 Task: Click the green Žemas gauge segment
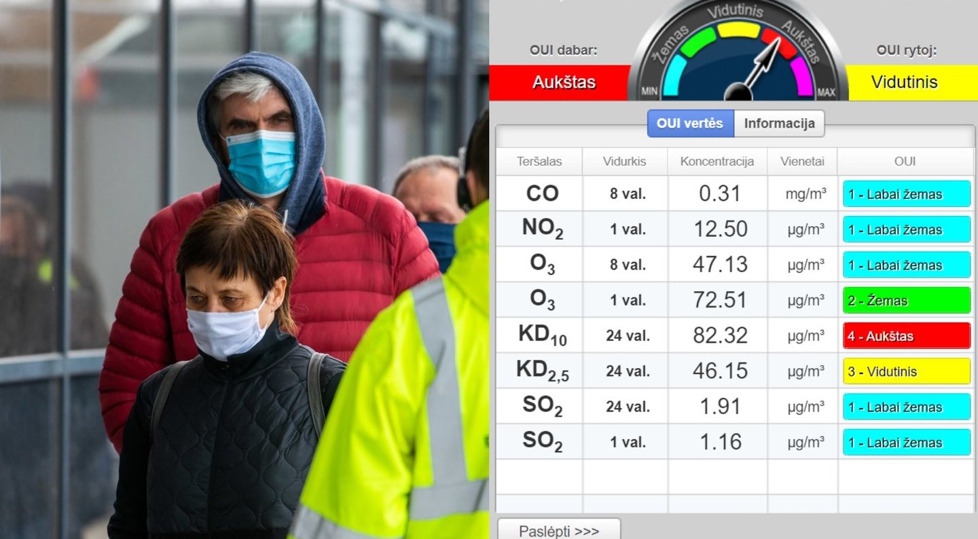(698, 42)
